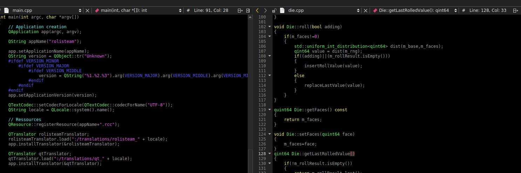Click on replaceLastValue(value); in die.cpp
The height and width of the screenshot is (173, 521).
335,85
